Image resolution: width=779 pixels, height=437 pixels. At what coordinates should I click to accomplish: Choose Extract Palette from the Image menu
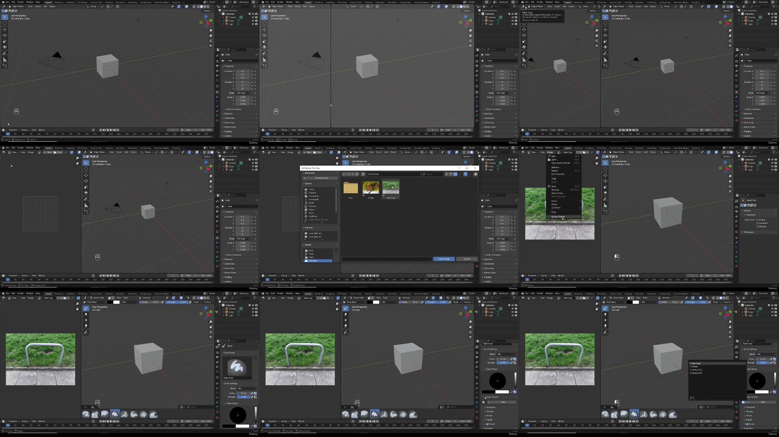click(x=558, y=217)
